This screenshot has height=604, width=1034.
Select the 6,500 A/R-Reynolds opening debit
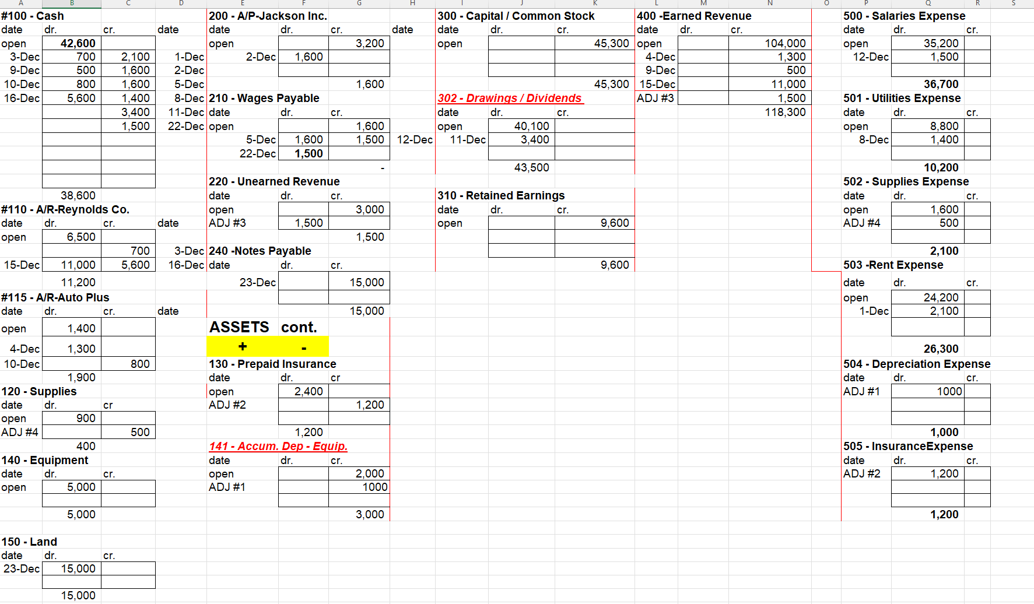point(72,237)
